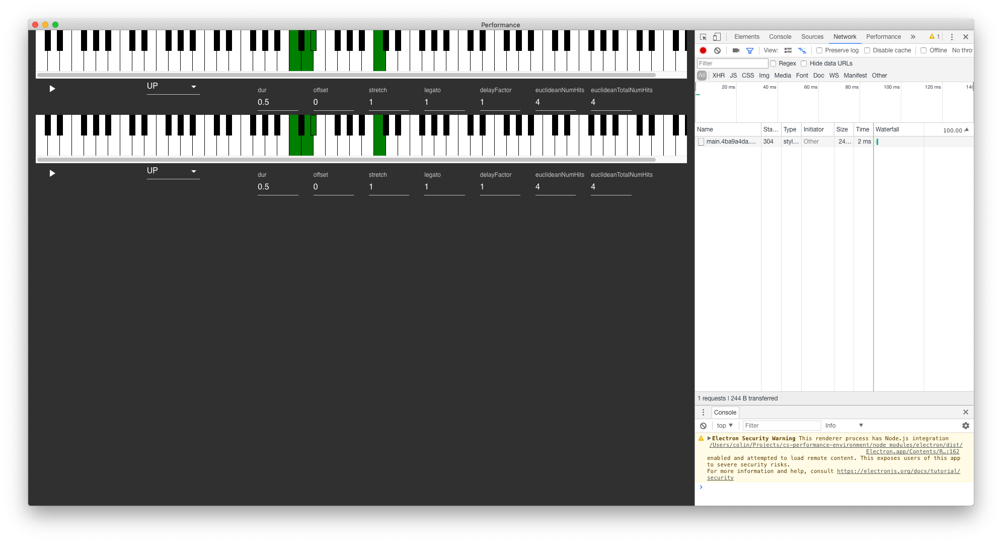Enable Preserve log

coord(820,50)
